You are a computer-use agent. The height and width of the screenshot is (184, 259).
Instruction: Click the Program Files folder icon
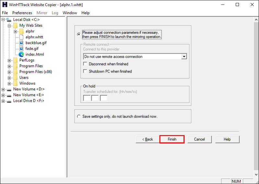(x=15, y=66)
